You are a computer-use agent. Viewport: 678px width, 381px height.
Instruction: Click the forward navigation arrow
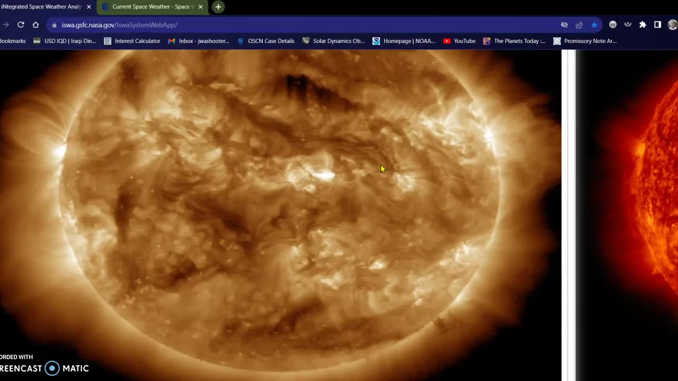tap(5, 25)
